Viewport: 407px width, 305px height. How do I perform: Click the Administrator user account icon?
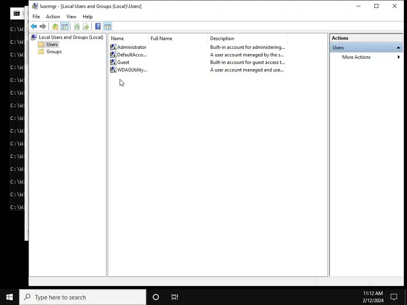[x=113, y=47]
